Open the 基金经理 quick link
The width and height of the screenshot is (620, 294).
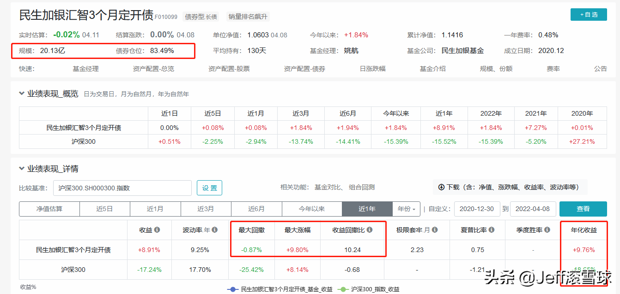85,69
